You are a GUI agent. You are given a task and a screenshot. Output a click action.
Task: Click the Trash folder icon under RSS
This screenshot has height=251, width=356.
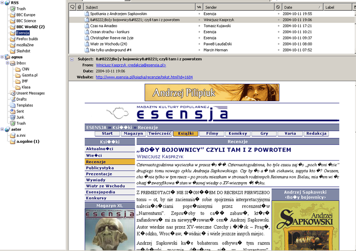(x=13, y=8)
